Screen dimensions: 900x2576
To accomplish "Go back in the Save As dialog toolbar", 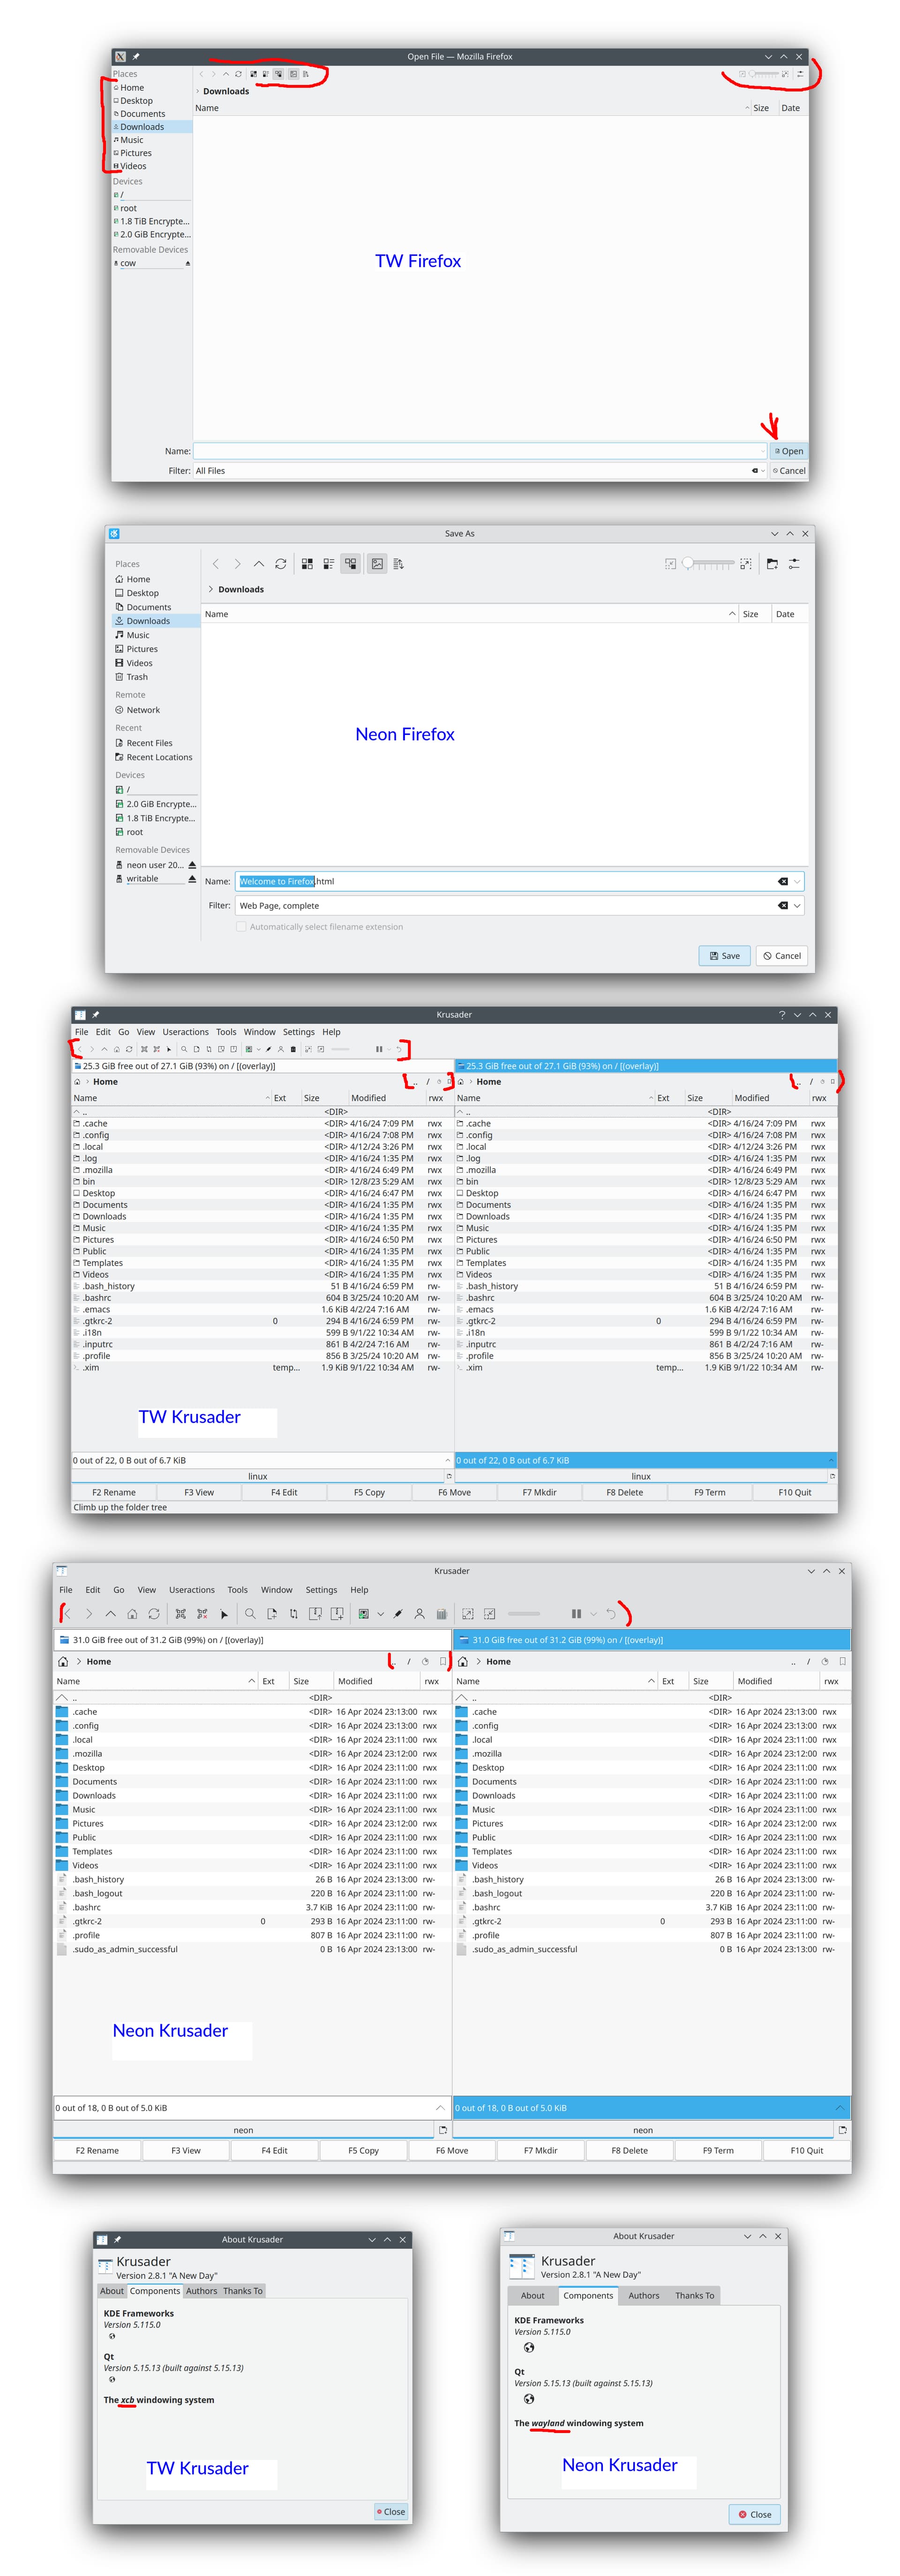I will click(215, 564).
